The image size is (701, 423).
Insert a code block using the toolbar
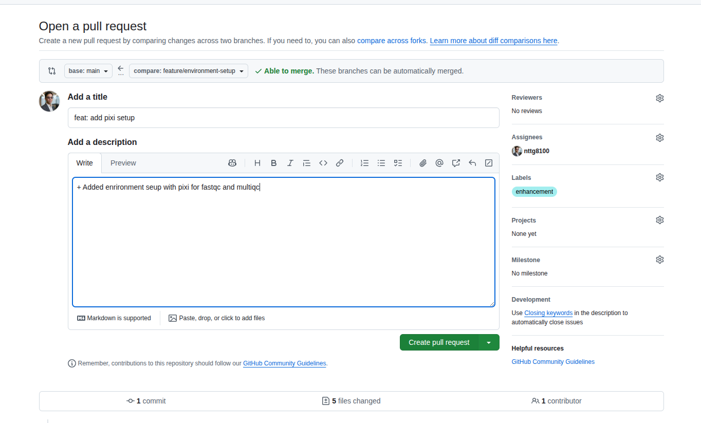(323, 163)
